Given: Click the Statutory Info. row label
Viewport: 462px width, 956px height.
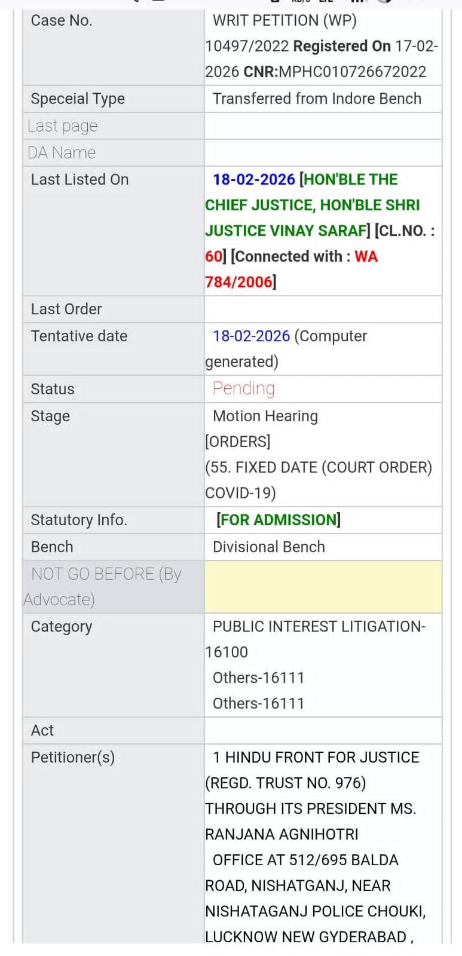Looking at the screenshot, I should 79,520.
